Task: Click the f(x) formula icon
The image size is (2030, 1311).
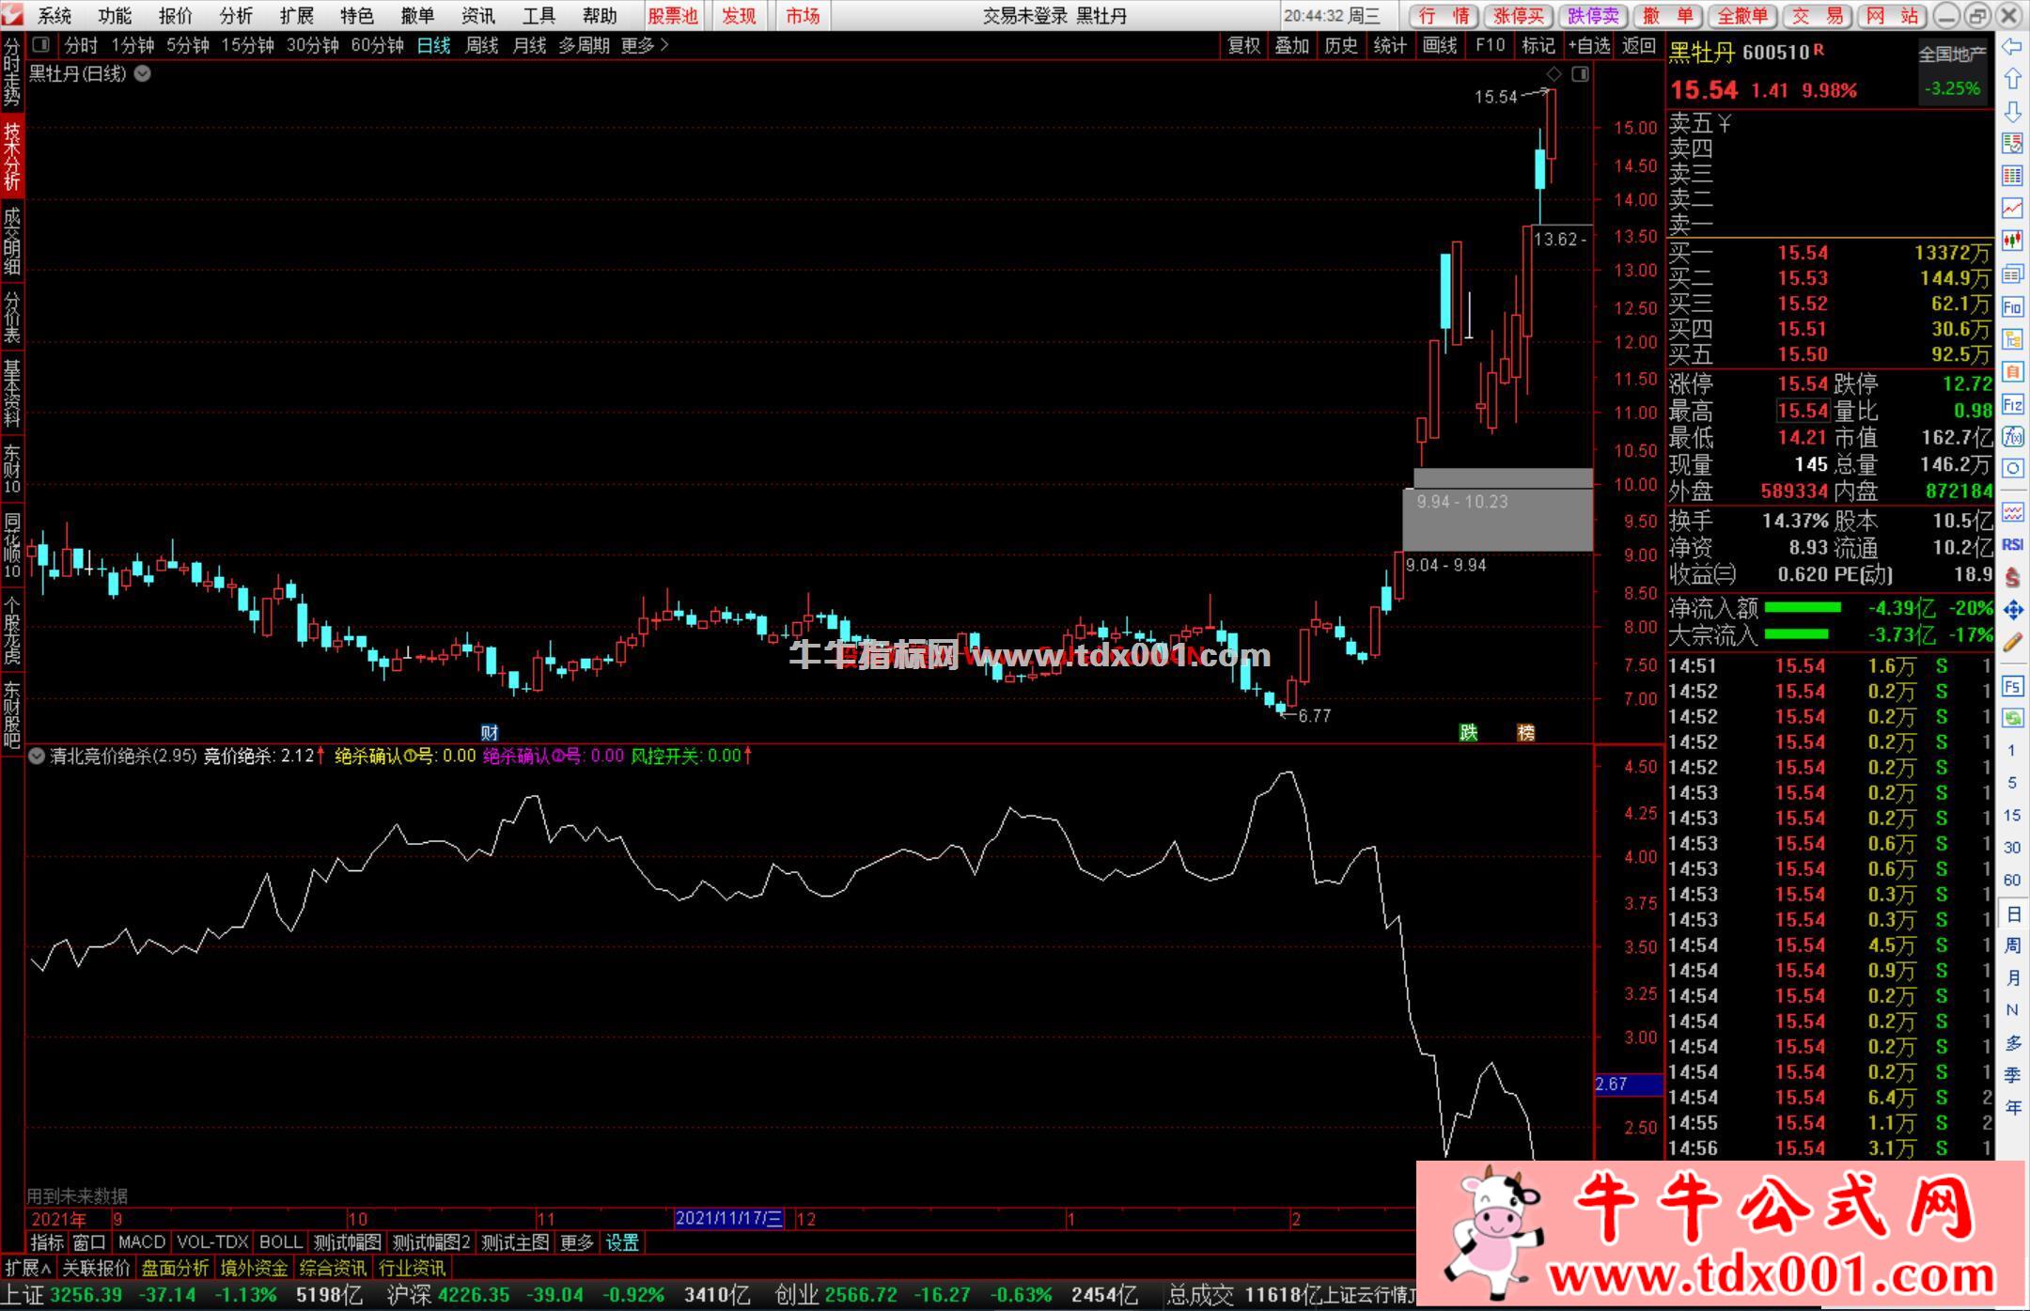Action: point(2012,437)
